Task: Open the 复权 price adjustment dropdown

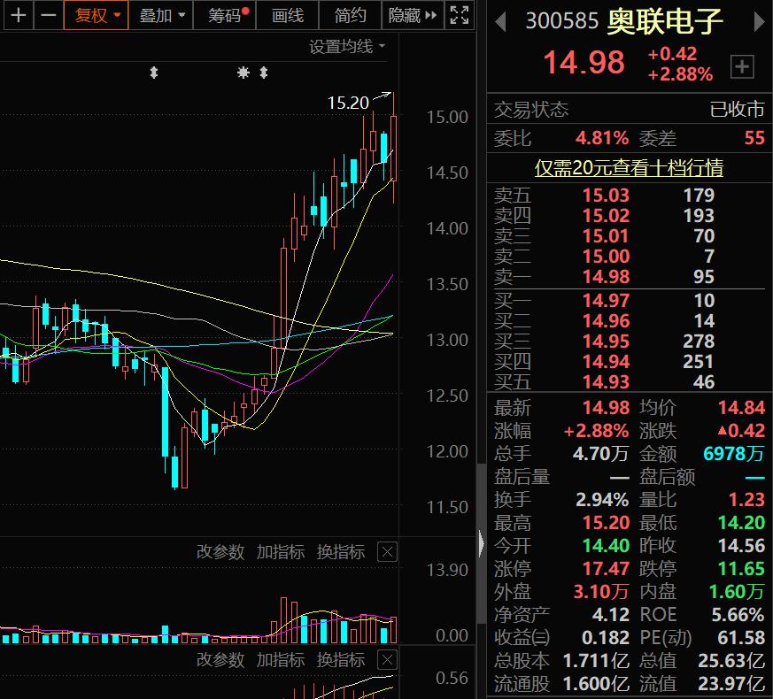Action: point(95,15)
